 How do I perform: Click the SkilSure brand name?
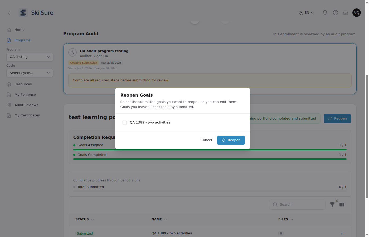pyautogui.click(x=42, y=13)
